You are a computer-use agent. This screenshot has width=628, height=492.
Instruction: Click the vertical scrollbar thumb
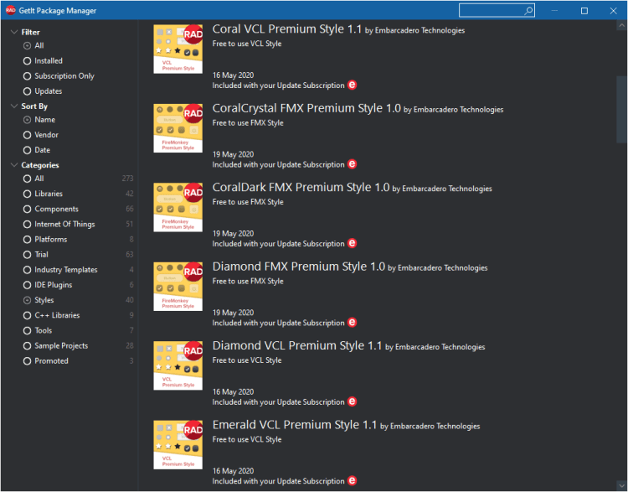pos(621,109)
